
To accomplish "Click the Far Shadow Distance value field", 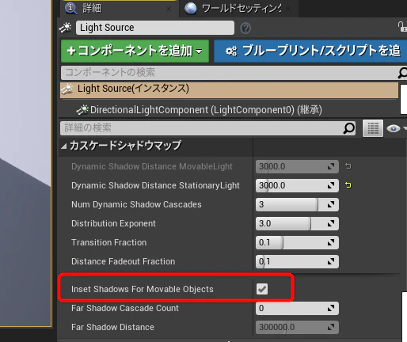I will point(297,327).
